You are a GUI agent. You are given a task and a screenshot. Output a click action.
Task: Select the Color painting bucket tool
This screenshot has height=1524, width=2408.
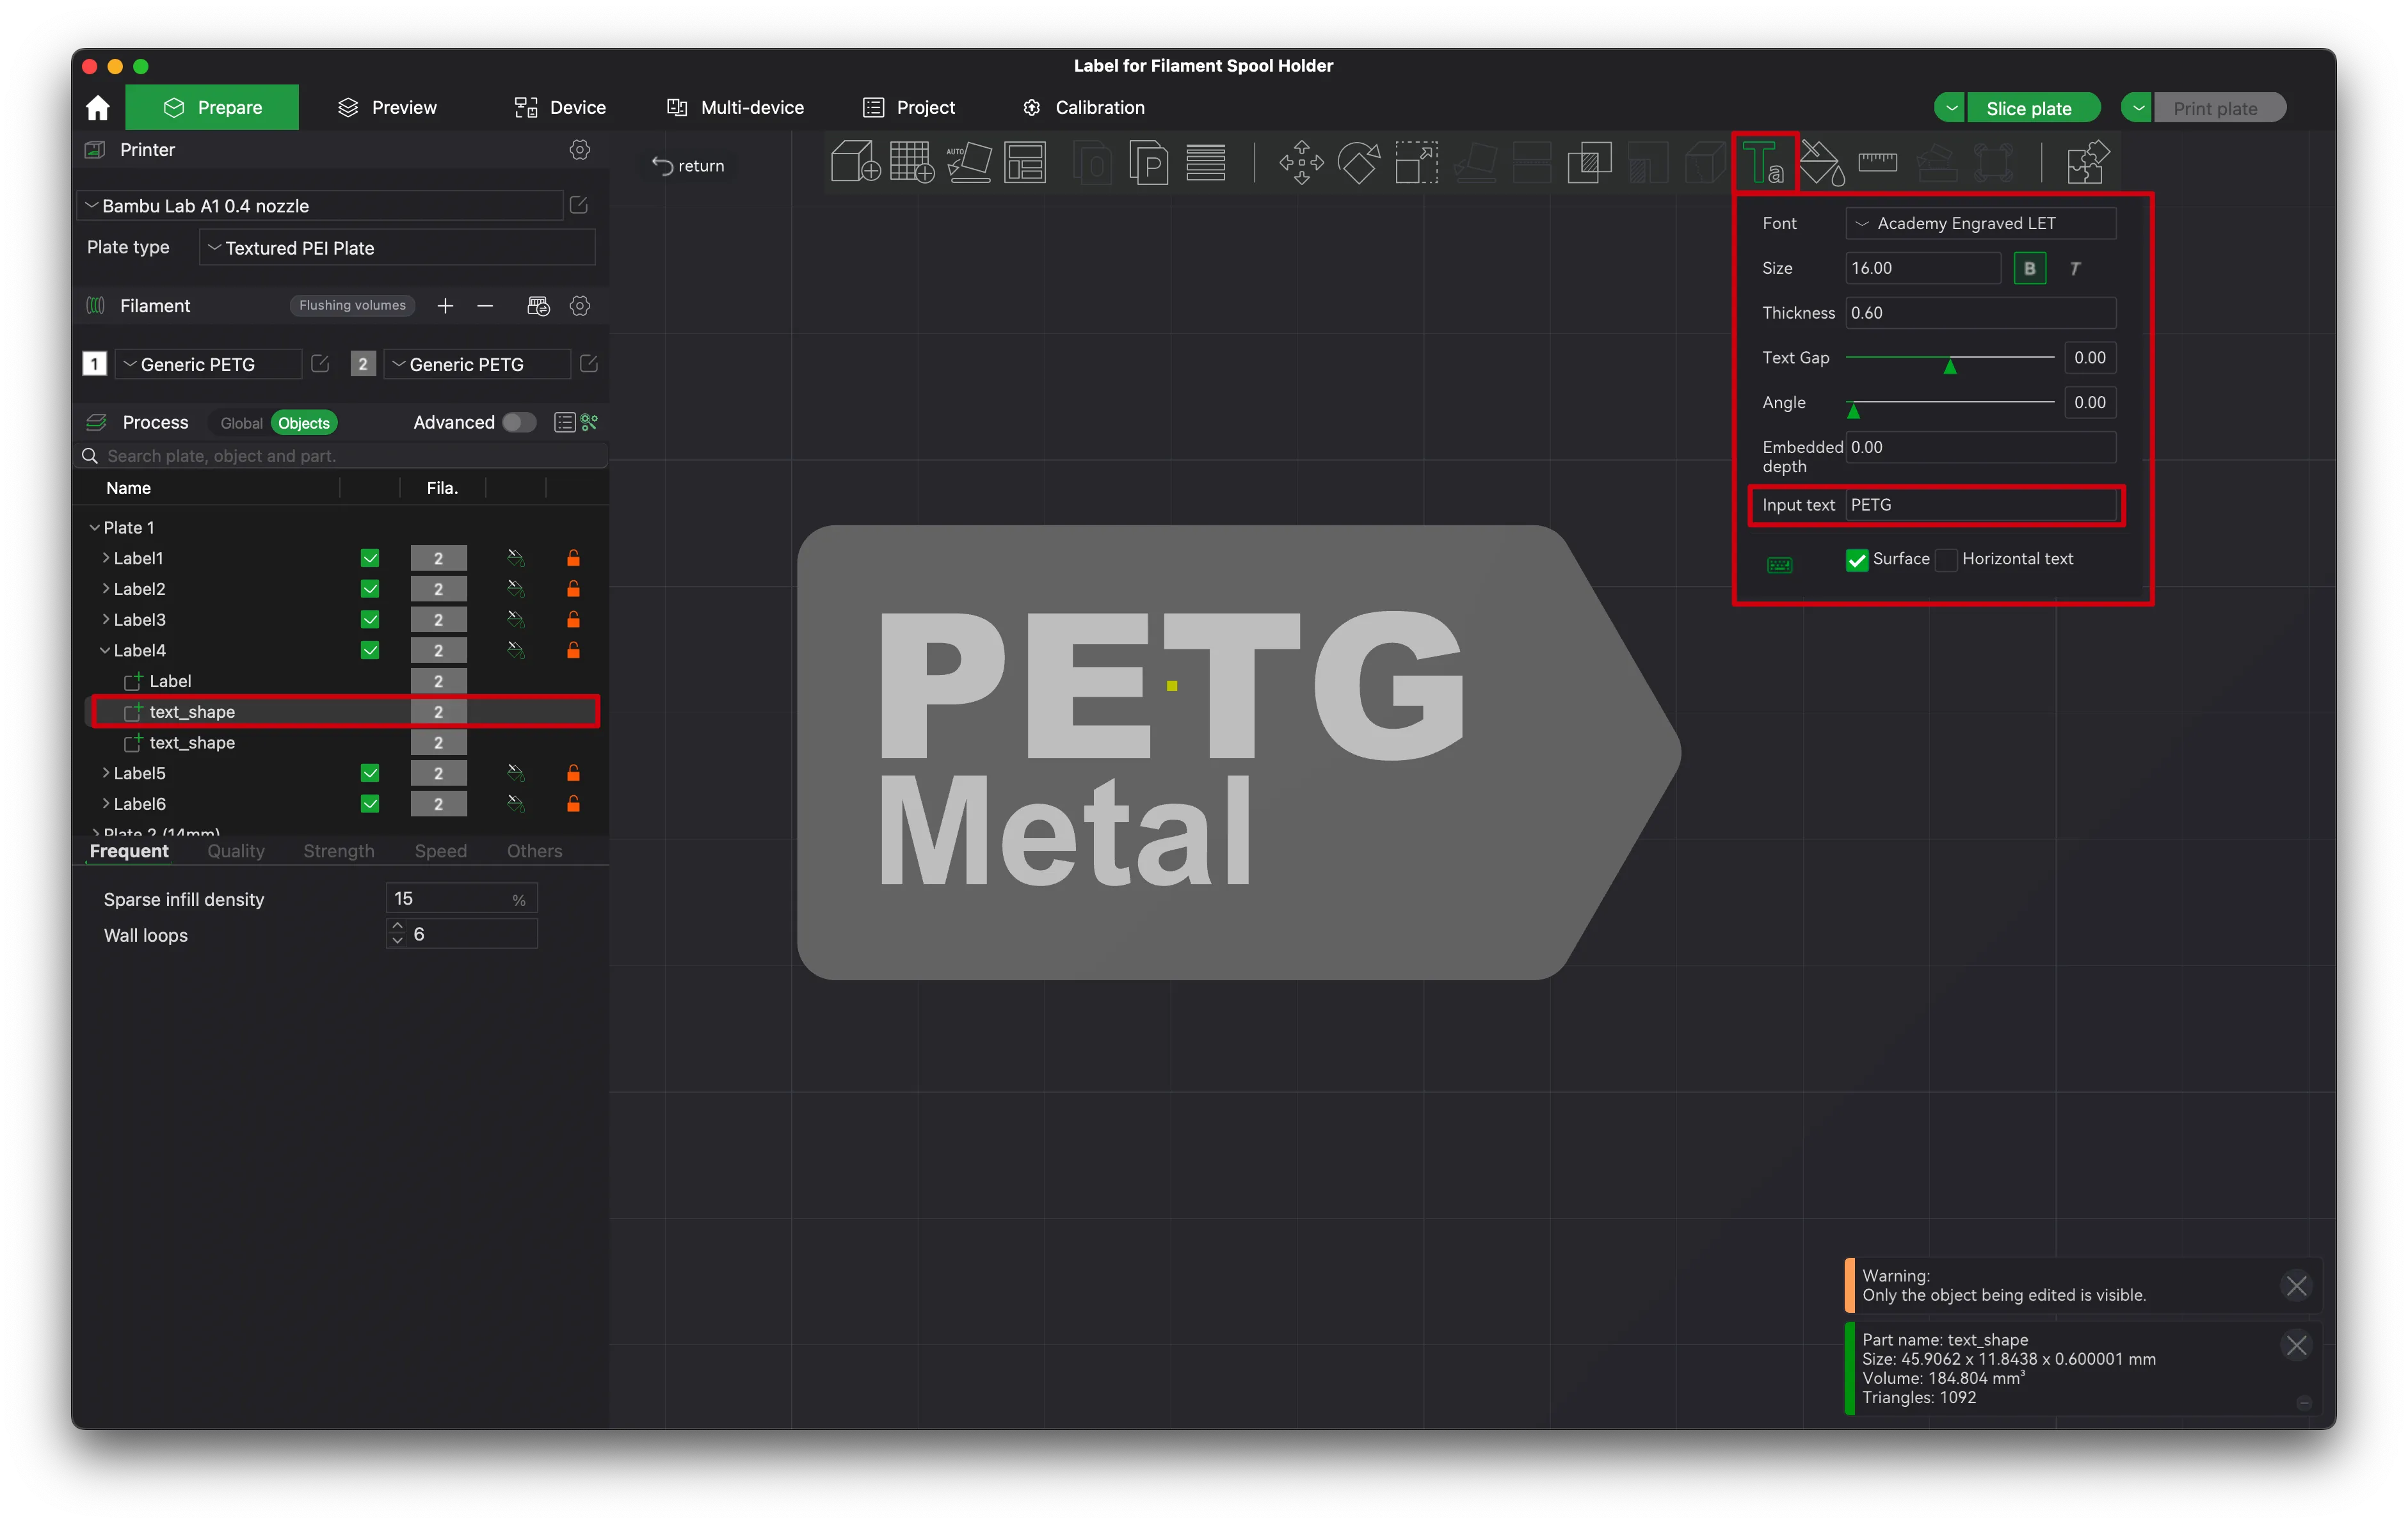[x=1821, y=162]
